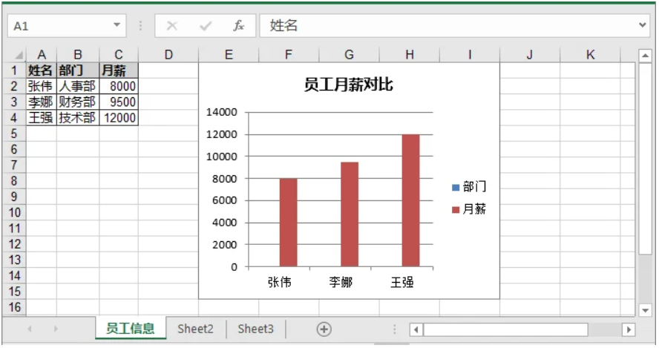
Task: Click the Enter checkmark icon in formula bar
Action: pos(206,26)
